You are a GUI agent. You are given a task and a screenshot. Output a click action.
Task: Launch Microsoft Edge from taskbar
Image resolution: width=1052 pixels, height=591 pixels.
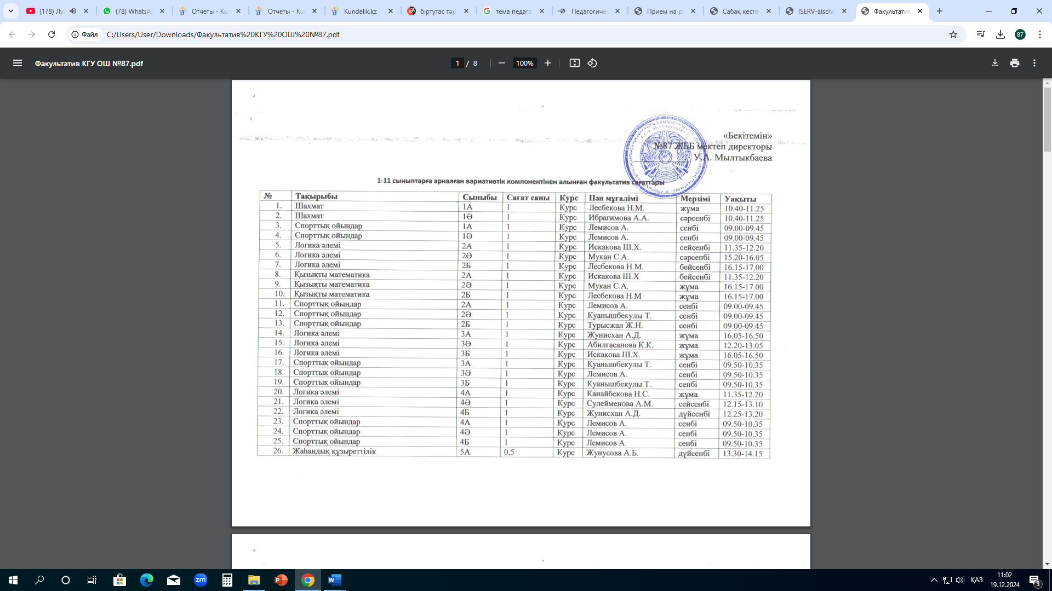click(x=146, y=580)
